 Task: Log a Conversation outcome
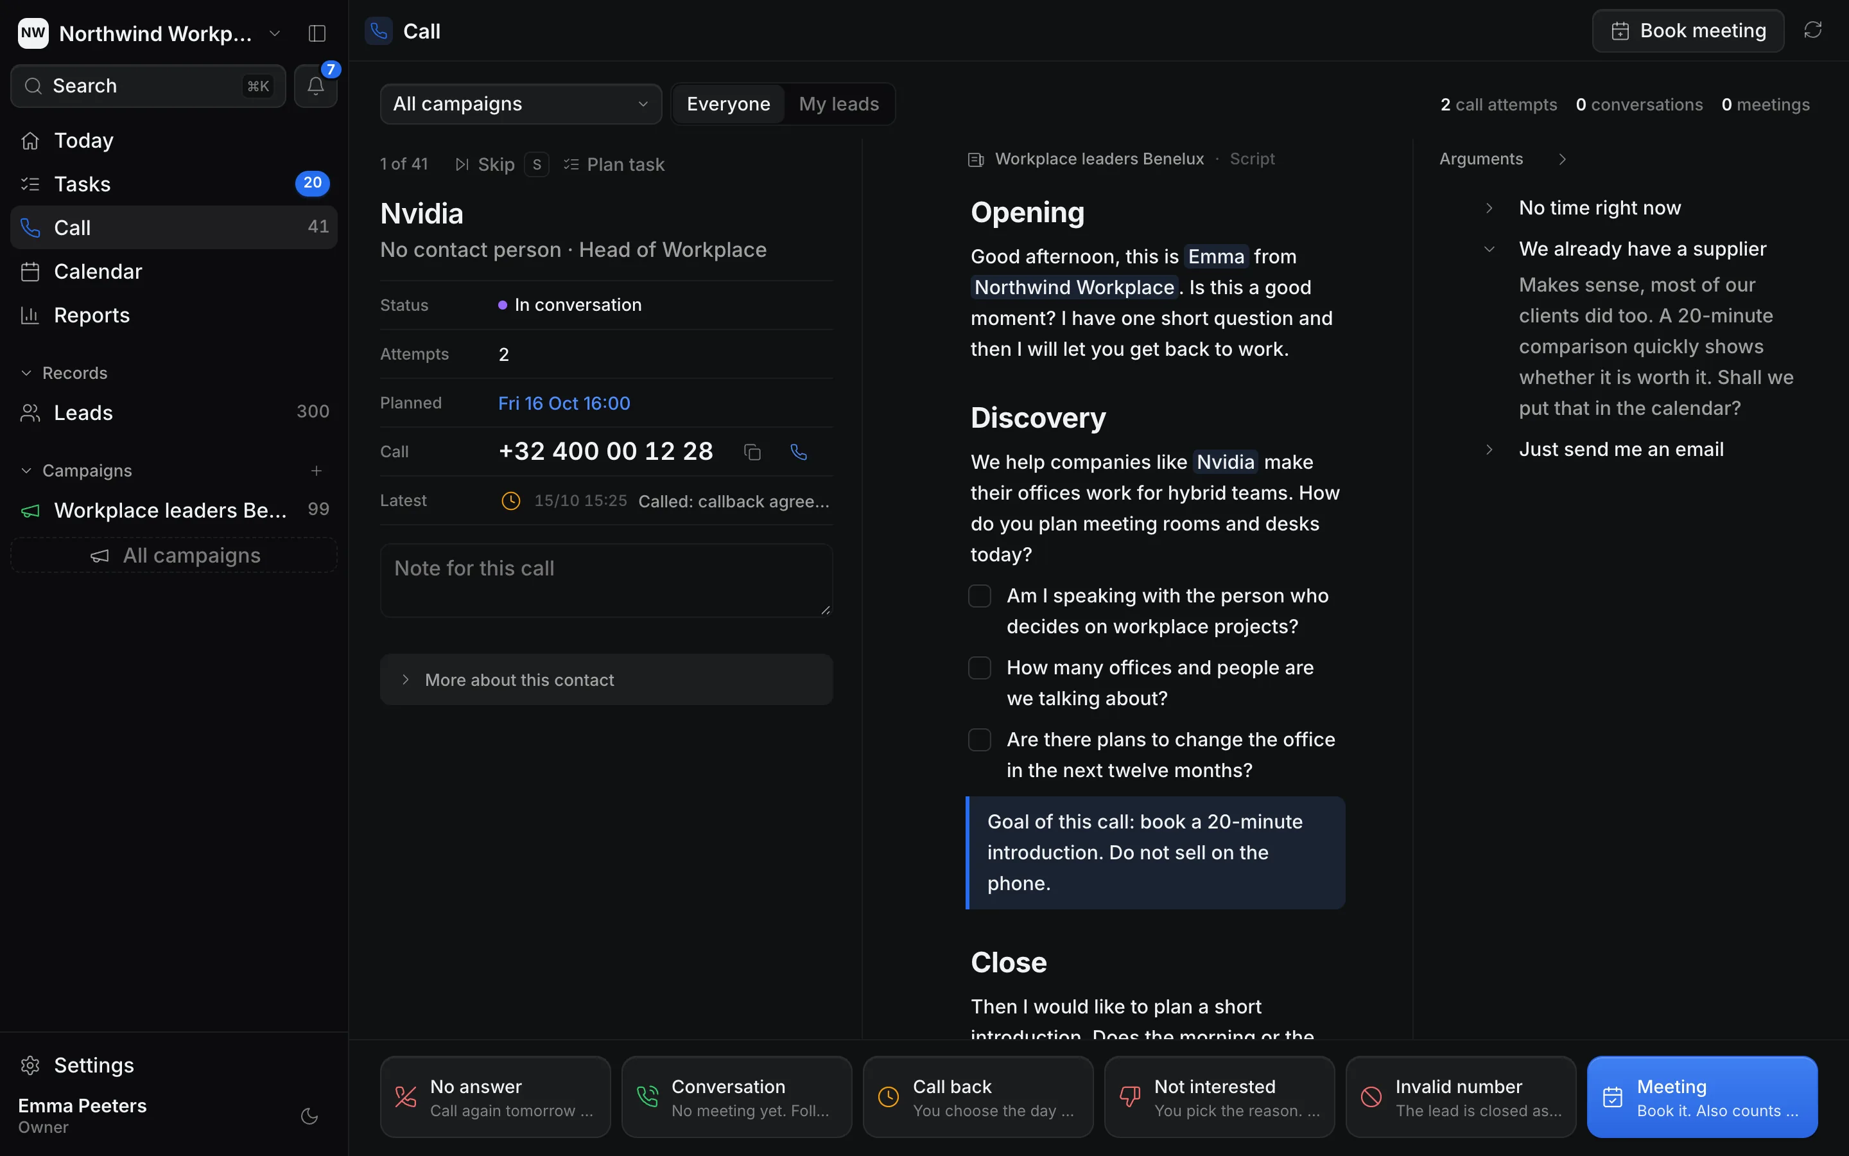pyautogui.click(x=736, y=1097)
